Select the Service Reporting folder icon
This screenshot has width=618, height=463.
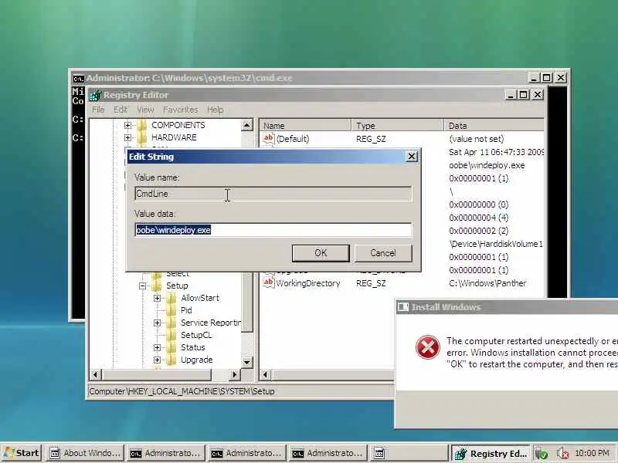tap(171, 323)
